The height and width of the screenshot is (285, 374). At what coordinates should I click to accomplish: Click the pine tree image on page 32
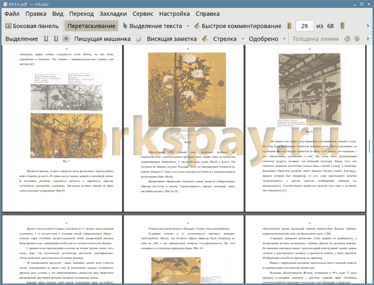pos(176,270)
